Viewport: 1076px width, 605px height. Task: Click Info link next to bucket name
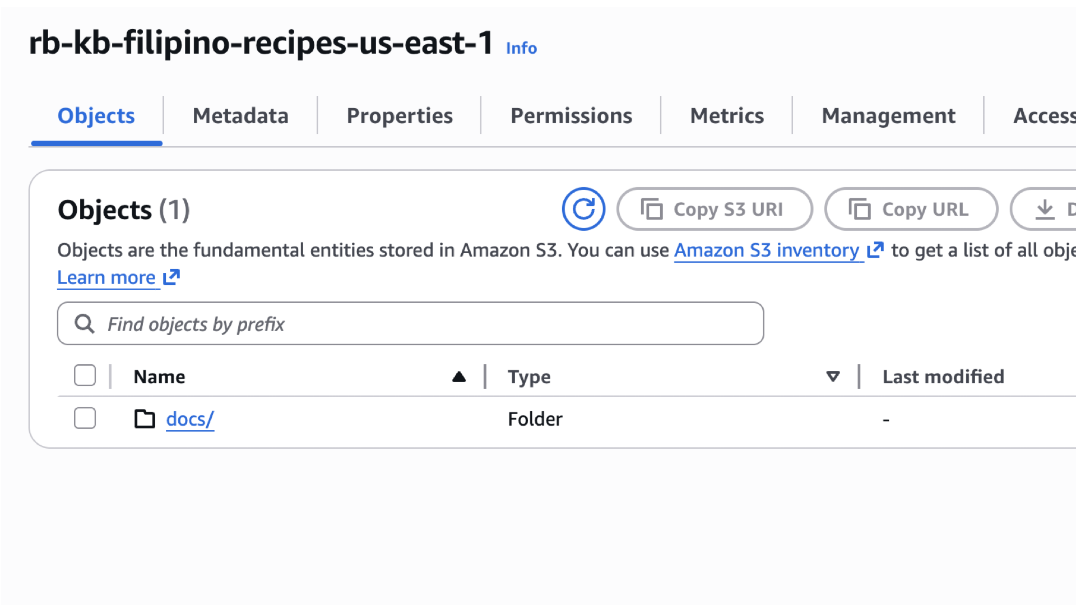[521, 48]
